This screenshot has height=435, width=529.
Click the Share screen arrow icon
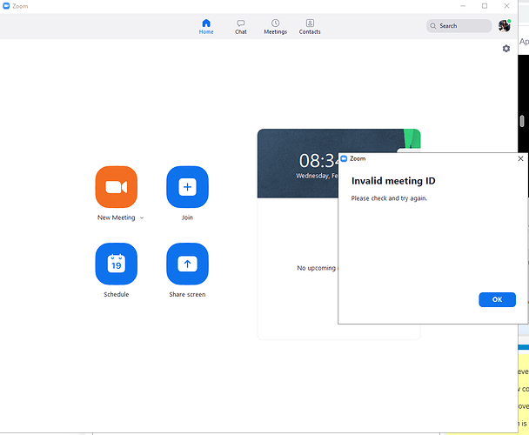tap(187, 264)
